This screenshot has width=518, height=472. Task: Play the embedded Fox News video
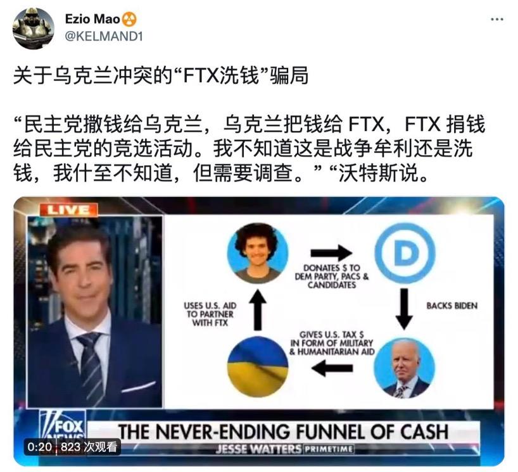[x=258, y=331]
